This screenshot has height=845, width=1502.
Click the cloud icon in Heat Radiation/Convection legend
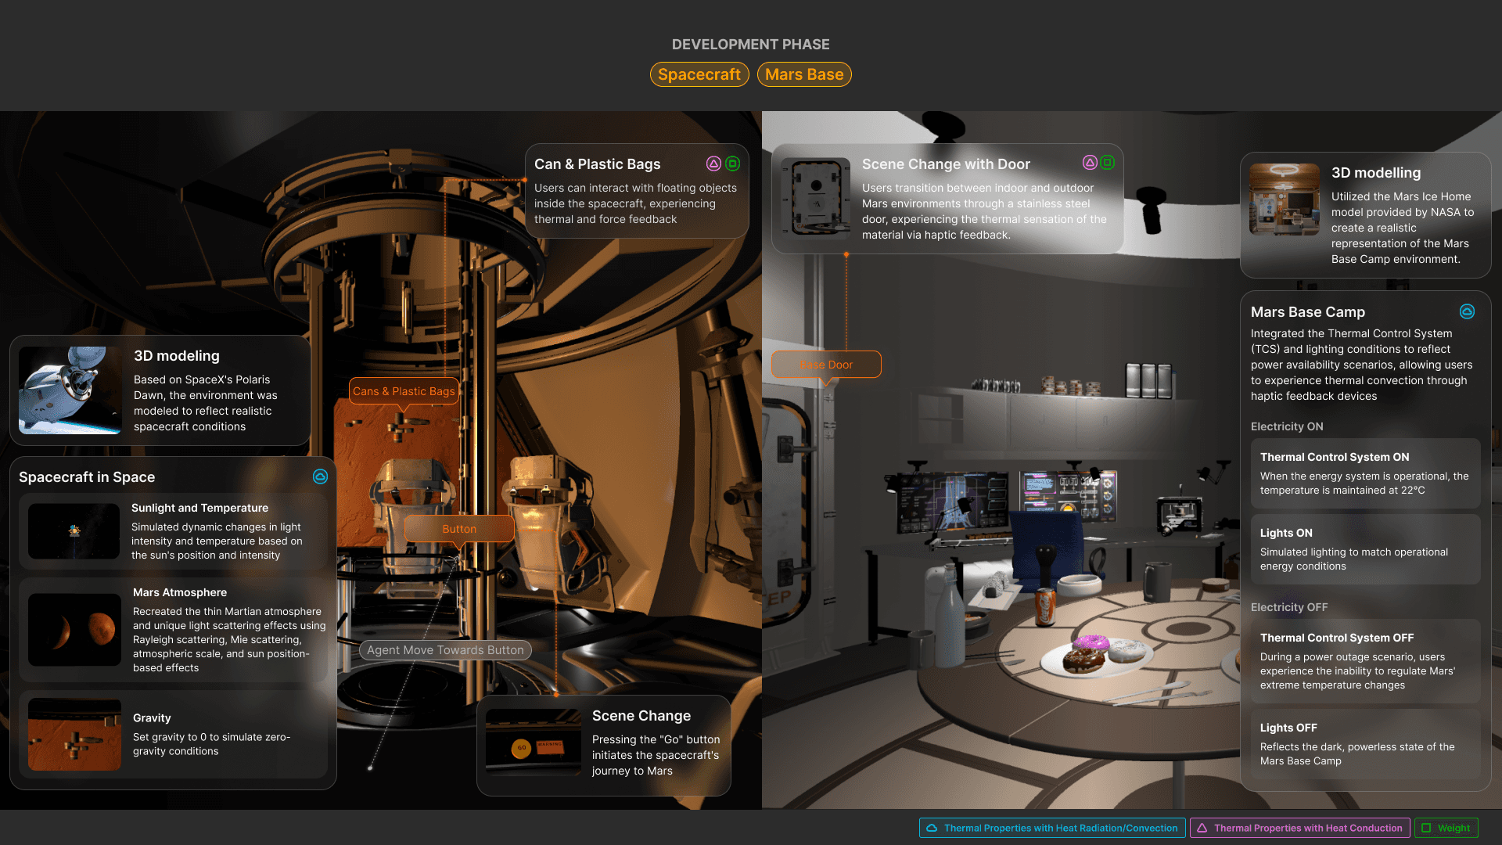932,828
